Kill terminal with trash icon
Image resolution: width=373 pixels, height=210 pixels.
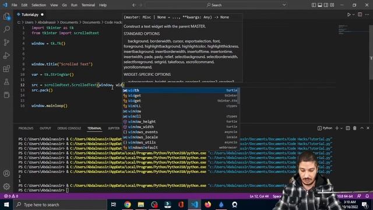(x=355, y=128)
